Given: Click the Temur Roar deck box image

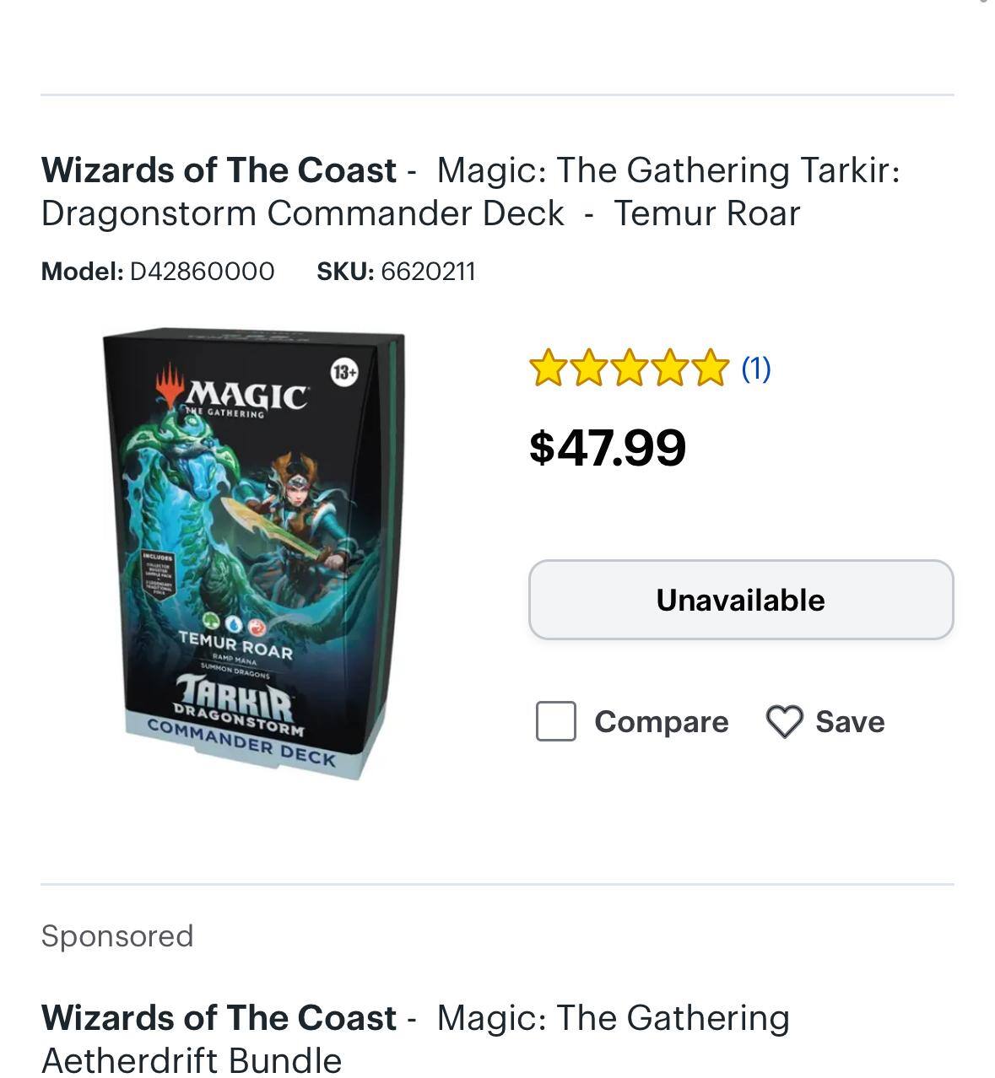Looking at the screenshot, I should [253, 552].
